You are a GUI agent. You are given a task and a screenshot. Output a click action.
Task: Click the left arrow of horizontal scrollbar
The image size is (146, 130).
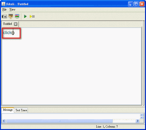[4, 121]
